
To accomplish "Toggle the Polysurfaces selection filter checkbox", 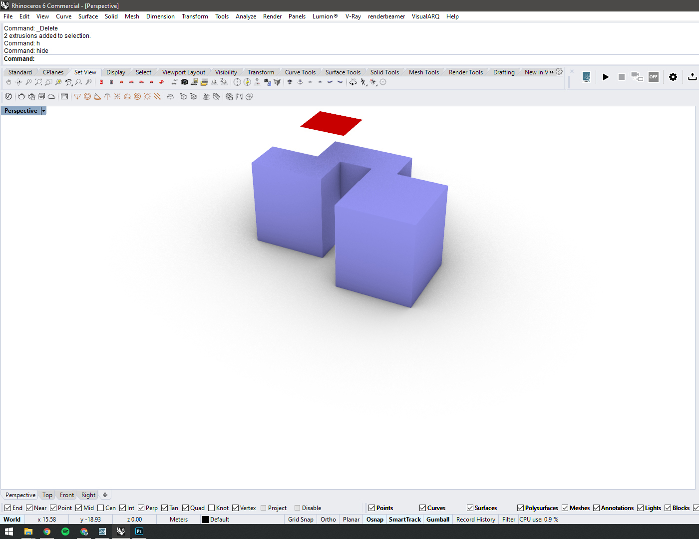I will (x=521, y=508).
